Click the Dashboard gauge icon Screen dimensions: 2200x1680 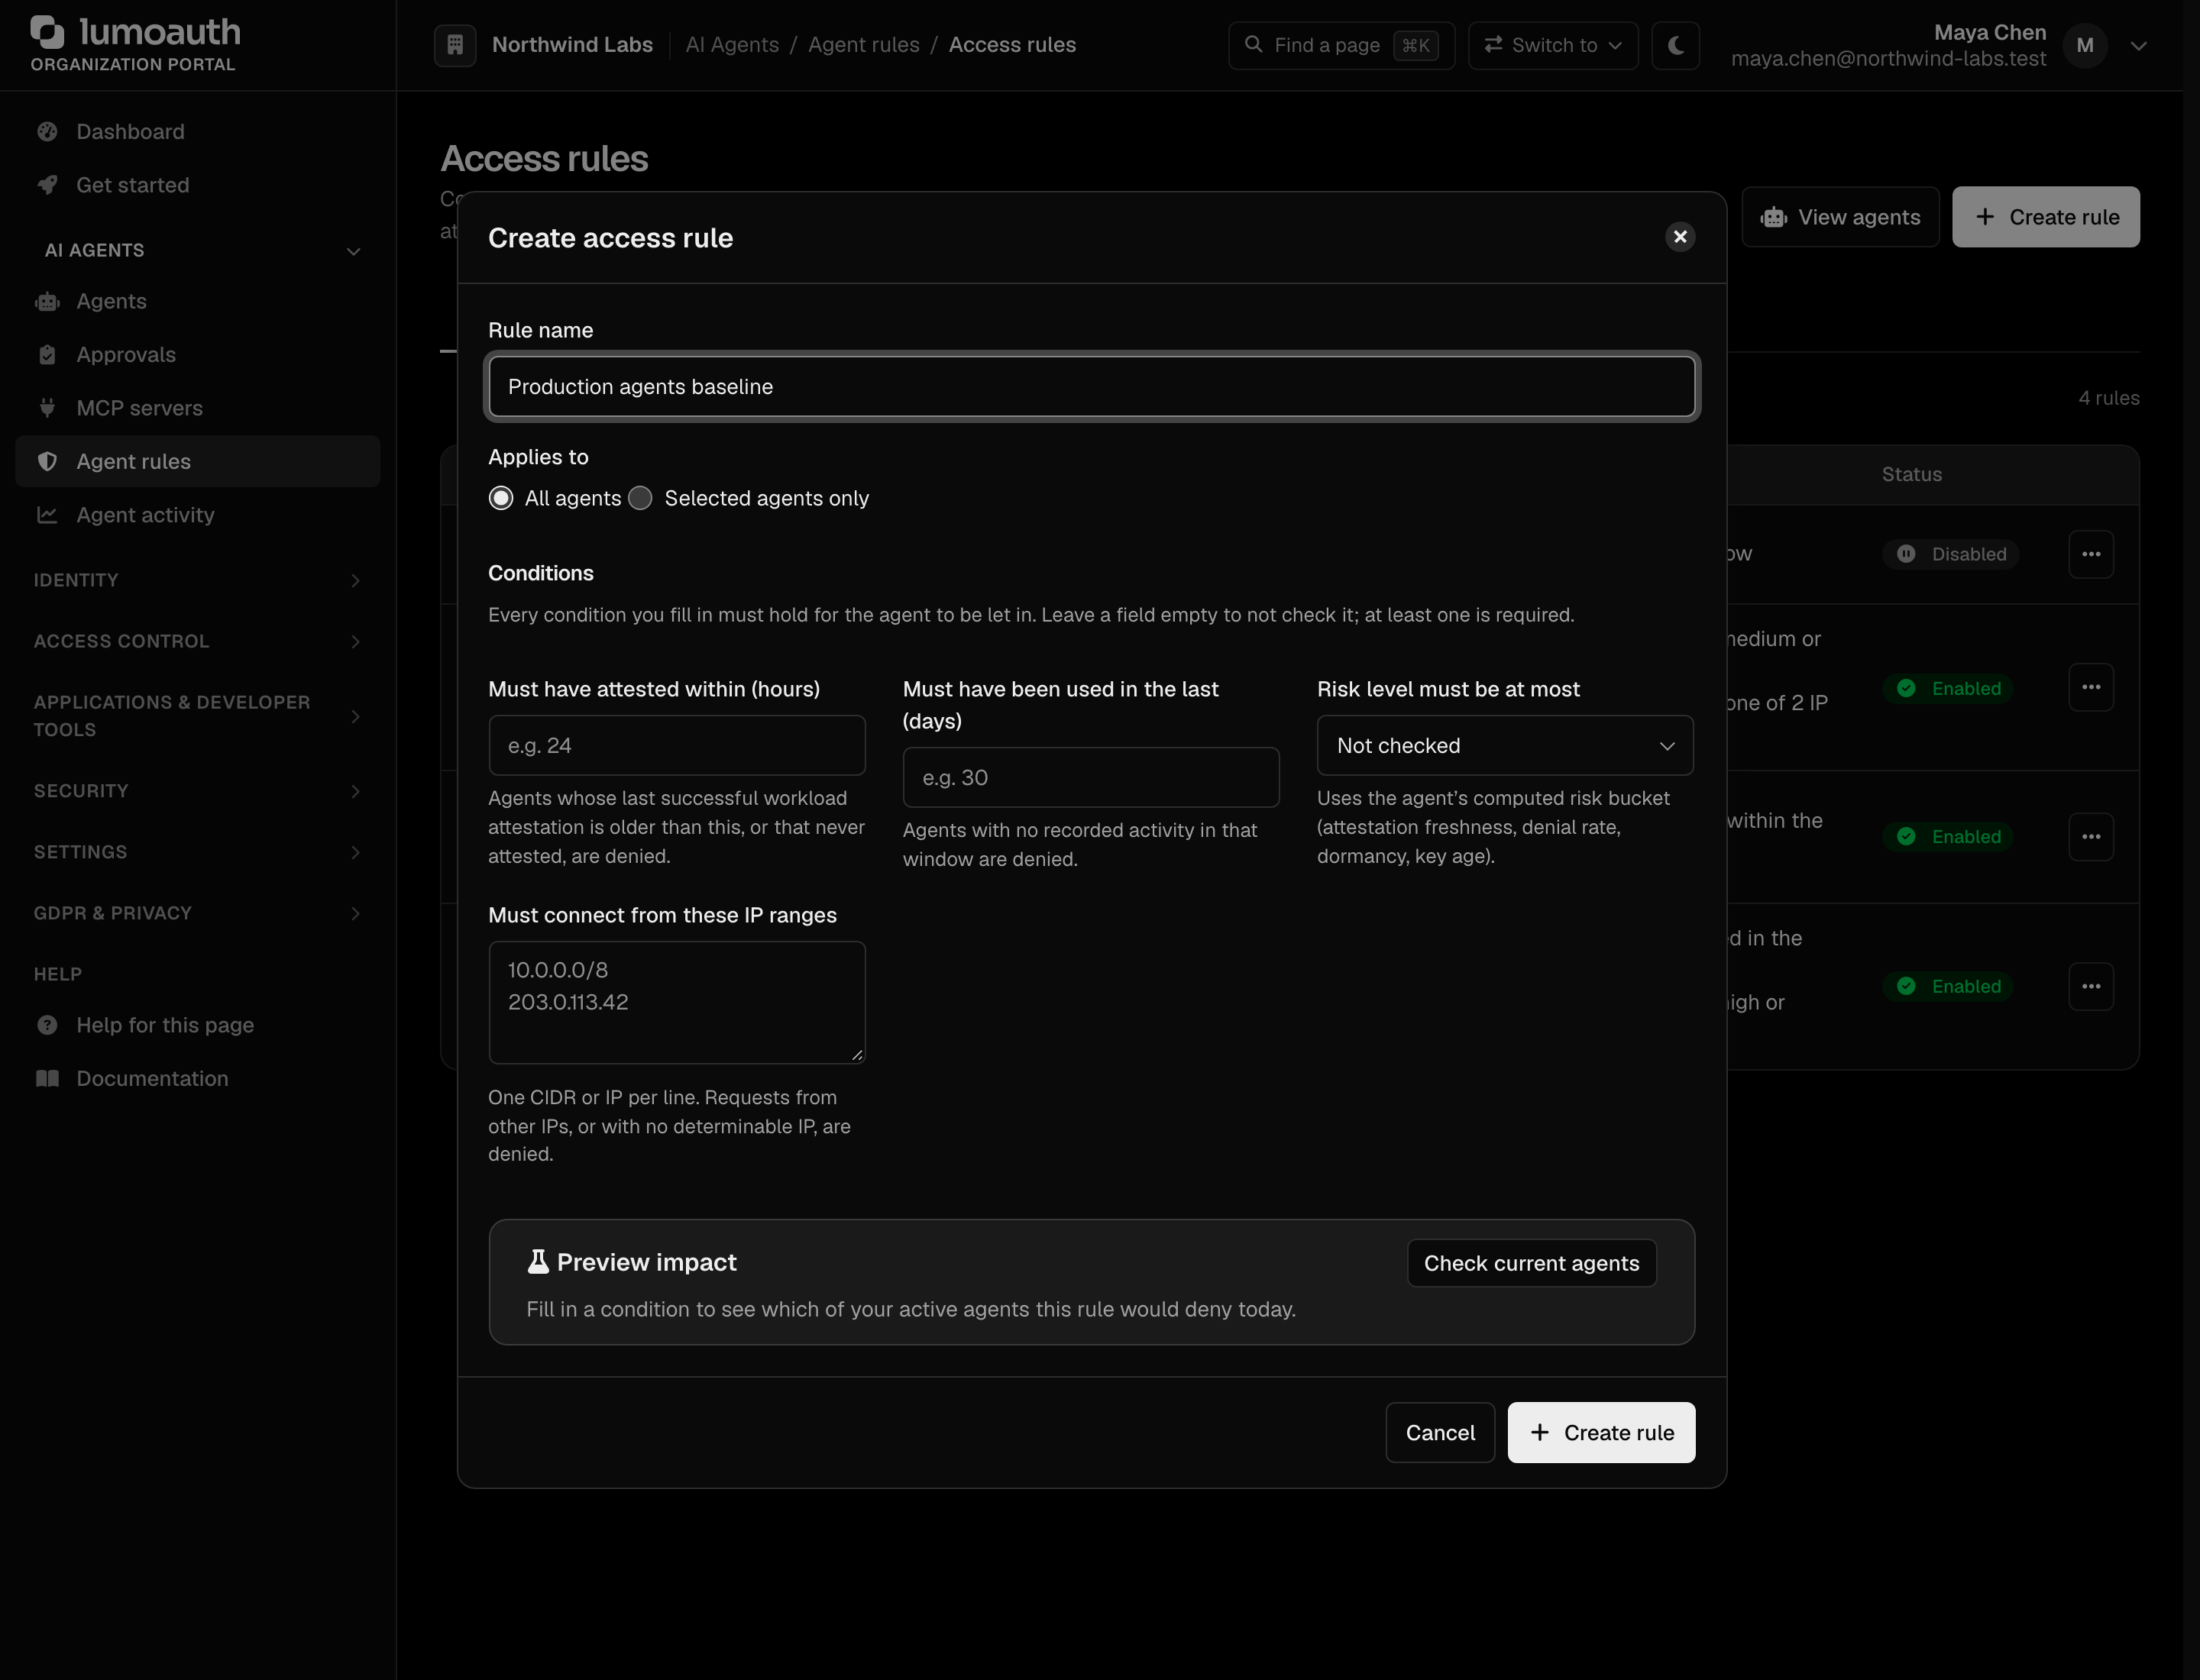point(47,132)
